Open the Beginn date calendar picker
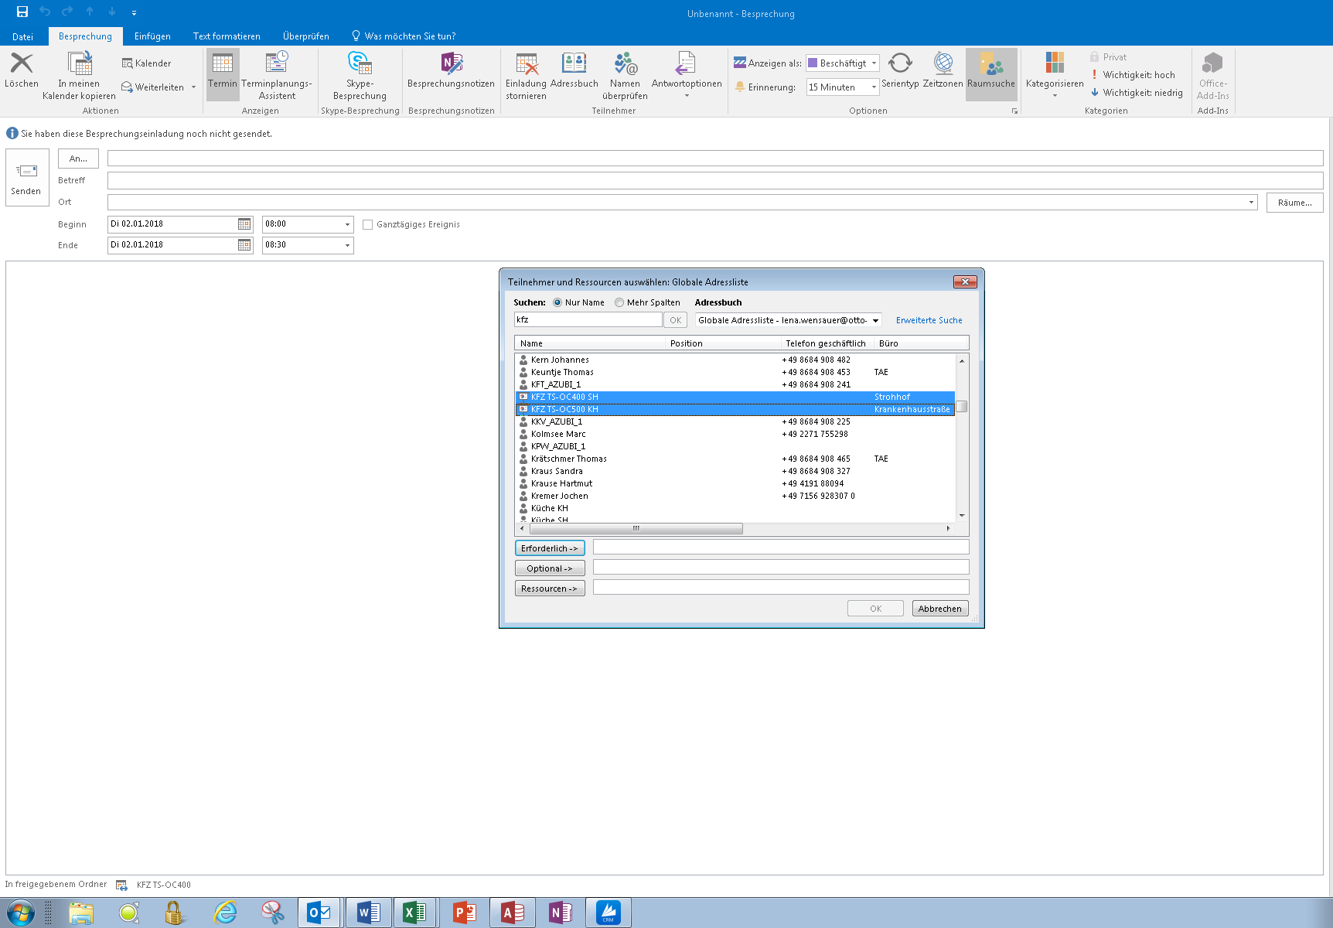The height and width of the screenshot is (928, 1333). click(x=244, y=224)
